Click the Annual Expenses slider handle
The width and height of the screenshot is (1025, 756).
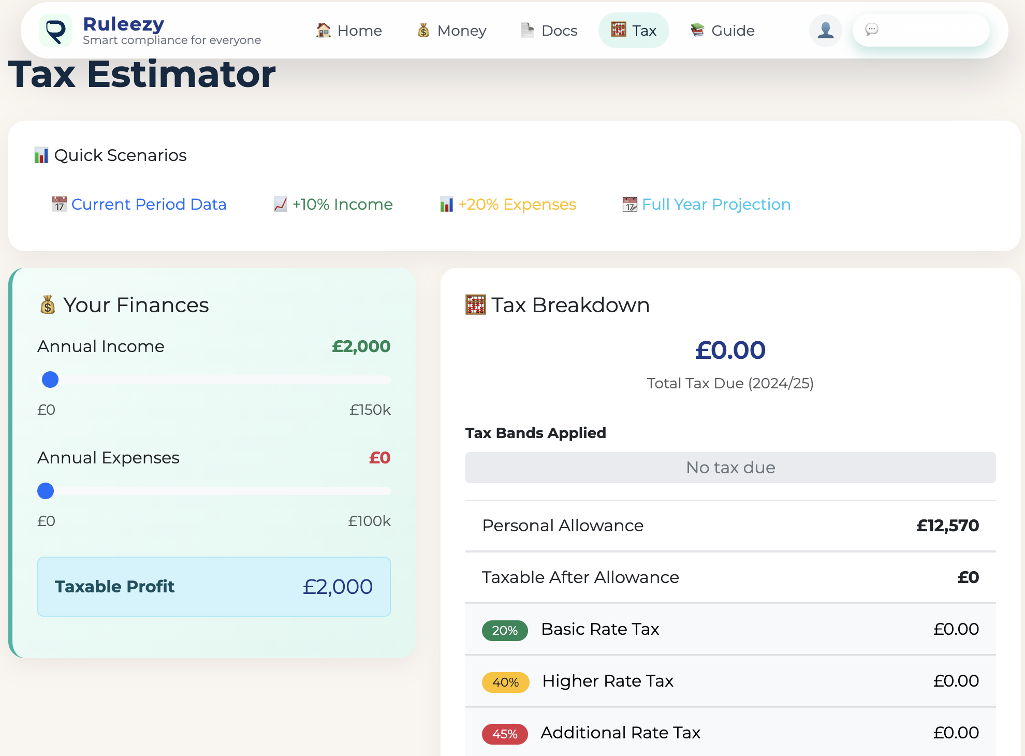click(46, 491)
